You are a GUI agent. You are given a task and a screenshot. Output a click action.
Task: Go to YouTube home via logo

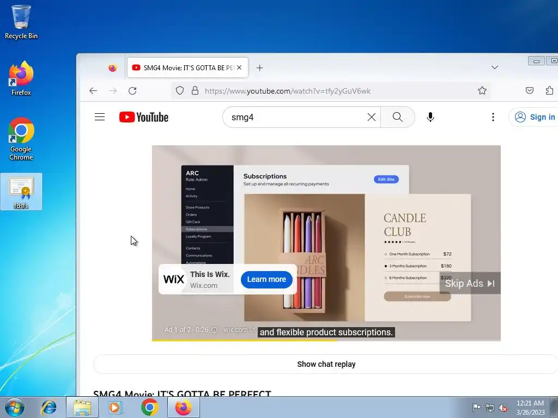click(144, 117)
